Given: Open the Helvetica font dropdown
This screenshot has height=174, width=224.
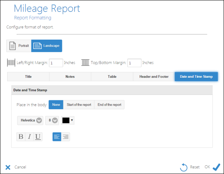Looking at the screenshot, I should point(31,120).
